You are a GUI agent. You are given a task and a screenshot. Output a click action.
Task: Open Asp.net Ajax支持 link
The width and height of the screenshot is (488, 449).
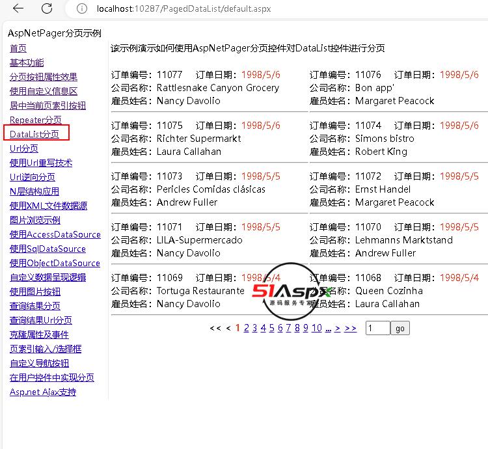click(43, 392)
